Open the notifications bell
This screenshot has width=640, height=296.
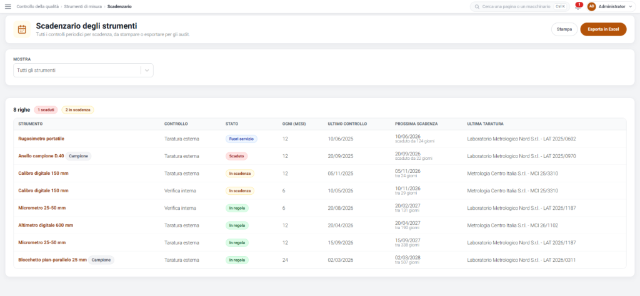577,6
